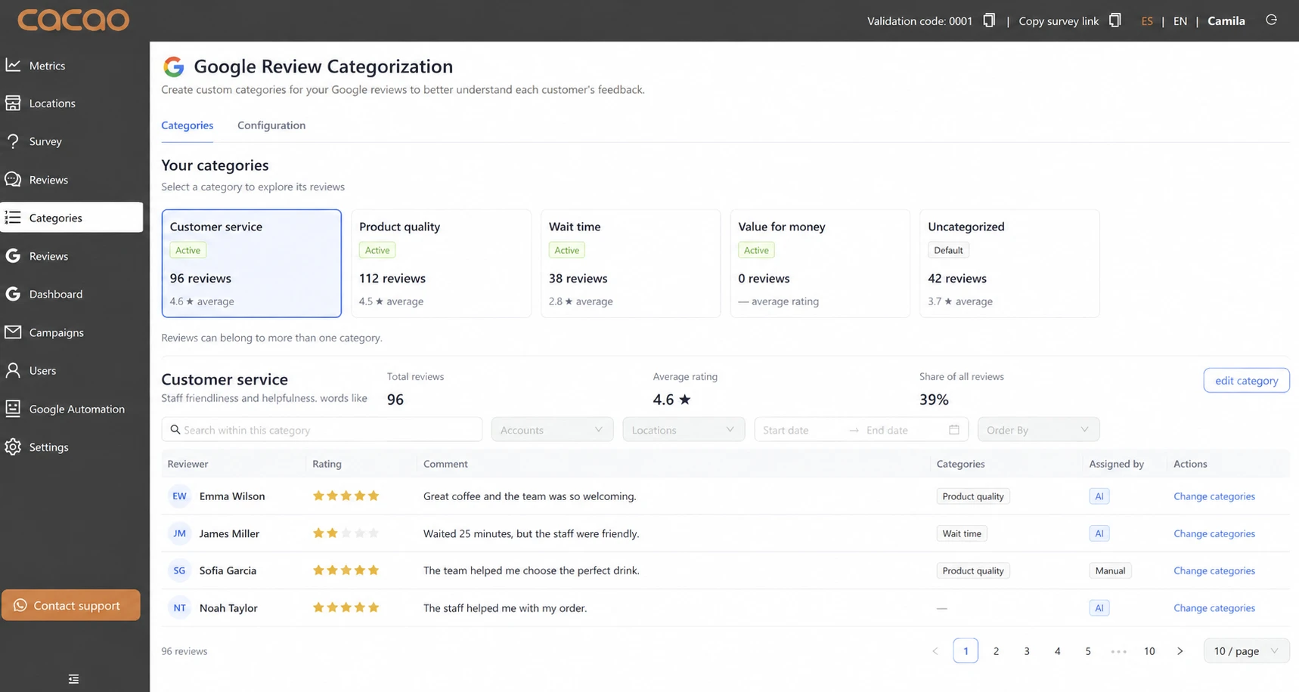This screenshot has width=1299, height=692.
Task: Select the Categories tab
Action: tap(187, 125)
